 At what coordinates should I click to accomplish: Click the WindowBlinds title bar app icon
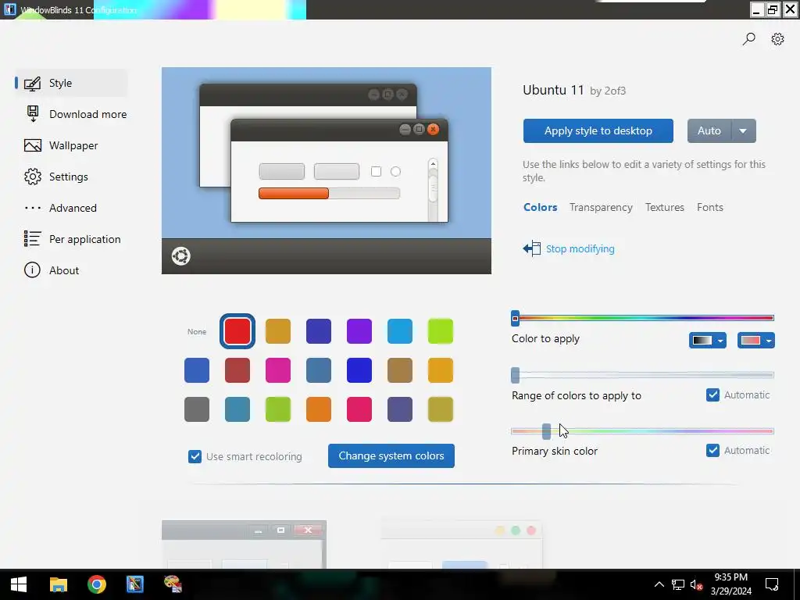pyautogui.click(x=9, y=9)
